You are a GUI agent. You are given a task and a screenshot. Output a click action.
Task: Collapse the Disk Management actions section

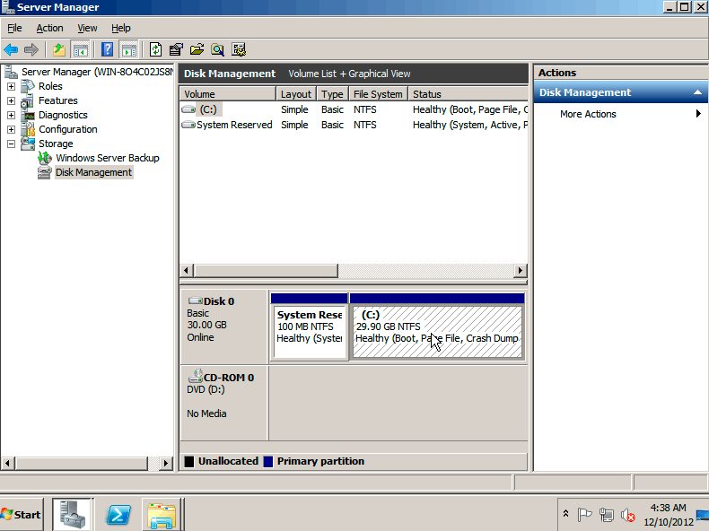pos(697,92)
